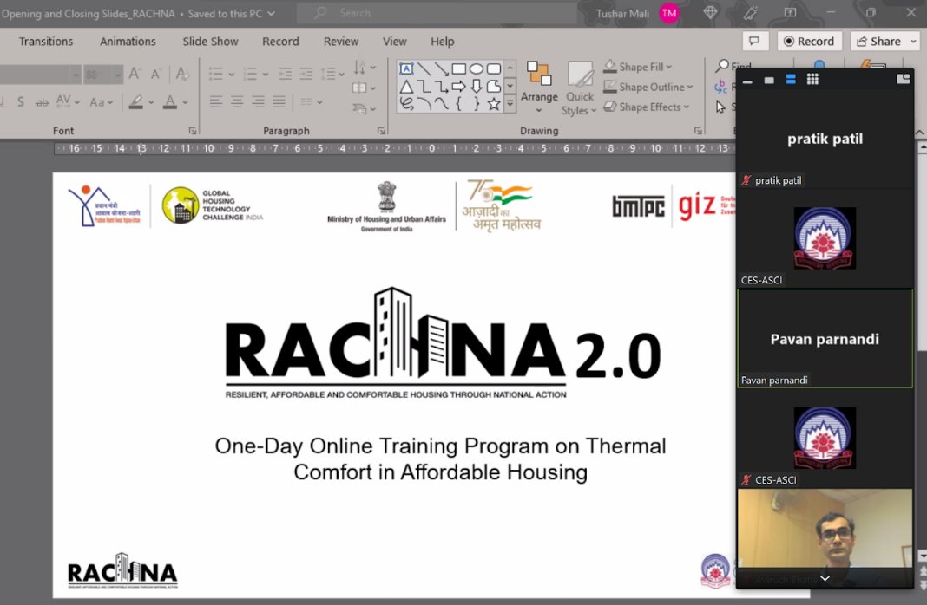Viewport: 927px width, 605px height.
Task: Select the left brace shape
Action: click(459, 105)
